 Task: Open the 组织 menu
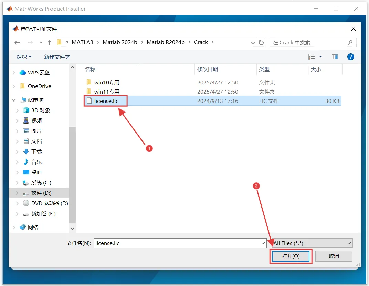(24, 57)
